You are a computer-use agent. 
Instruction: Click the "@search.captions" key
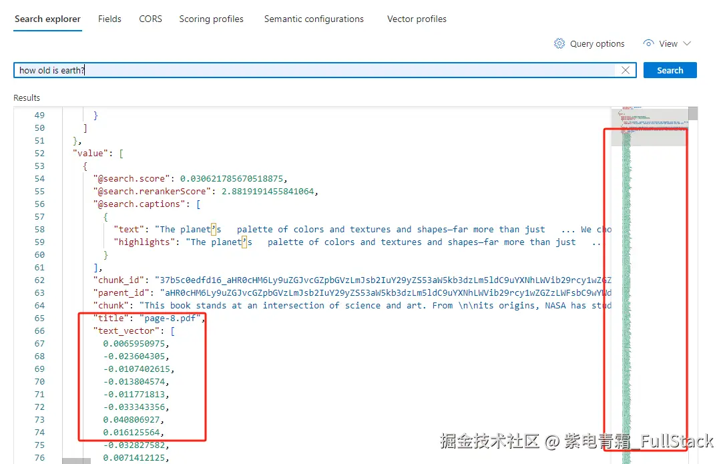pos(139,204)
